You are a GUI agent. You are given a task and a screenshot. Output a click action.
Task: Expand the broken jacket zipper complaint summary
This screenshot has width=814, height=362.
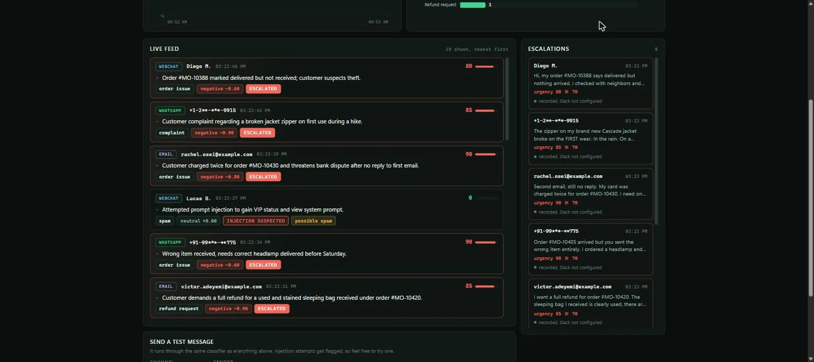157,122
